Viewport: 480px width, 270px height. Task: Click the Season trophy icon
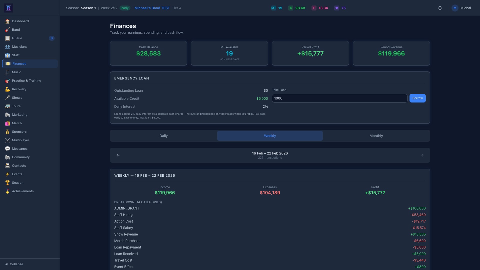tap(7, 183)
